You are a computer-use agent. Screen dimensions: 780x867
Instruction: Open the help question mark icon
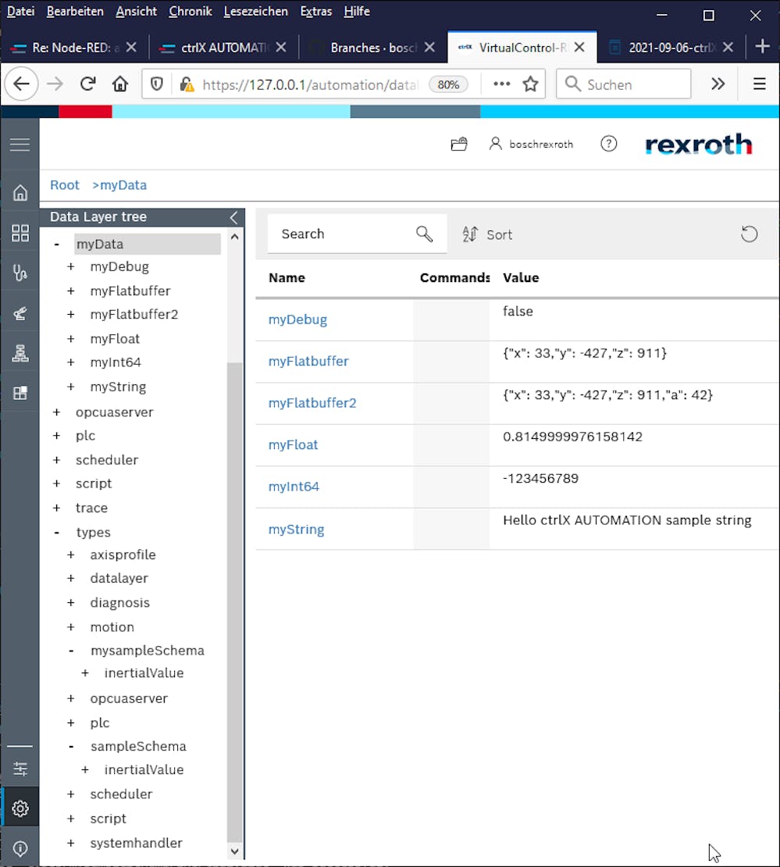pos(608,144)
